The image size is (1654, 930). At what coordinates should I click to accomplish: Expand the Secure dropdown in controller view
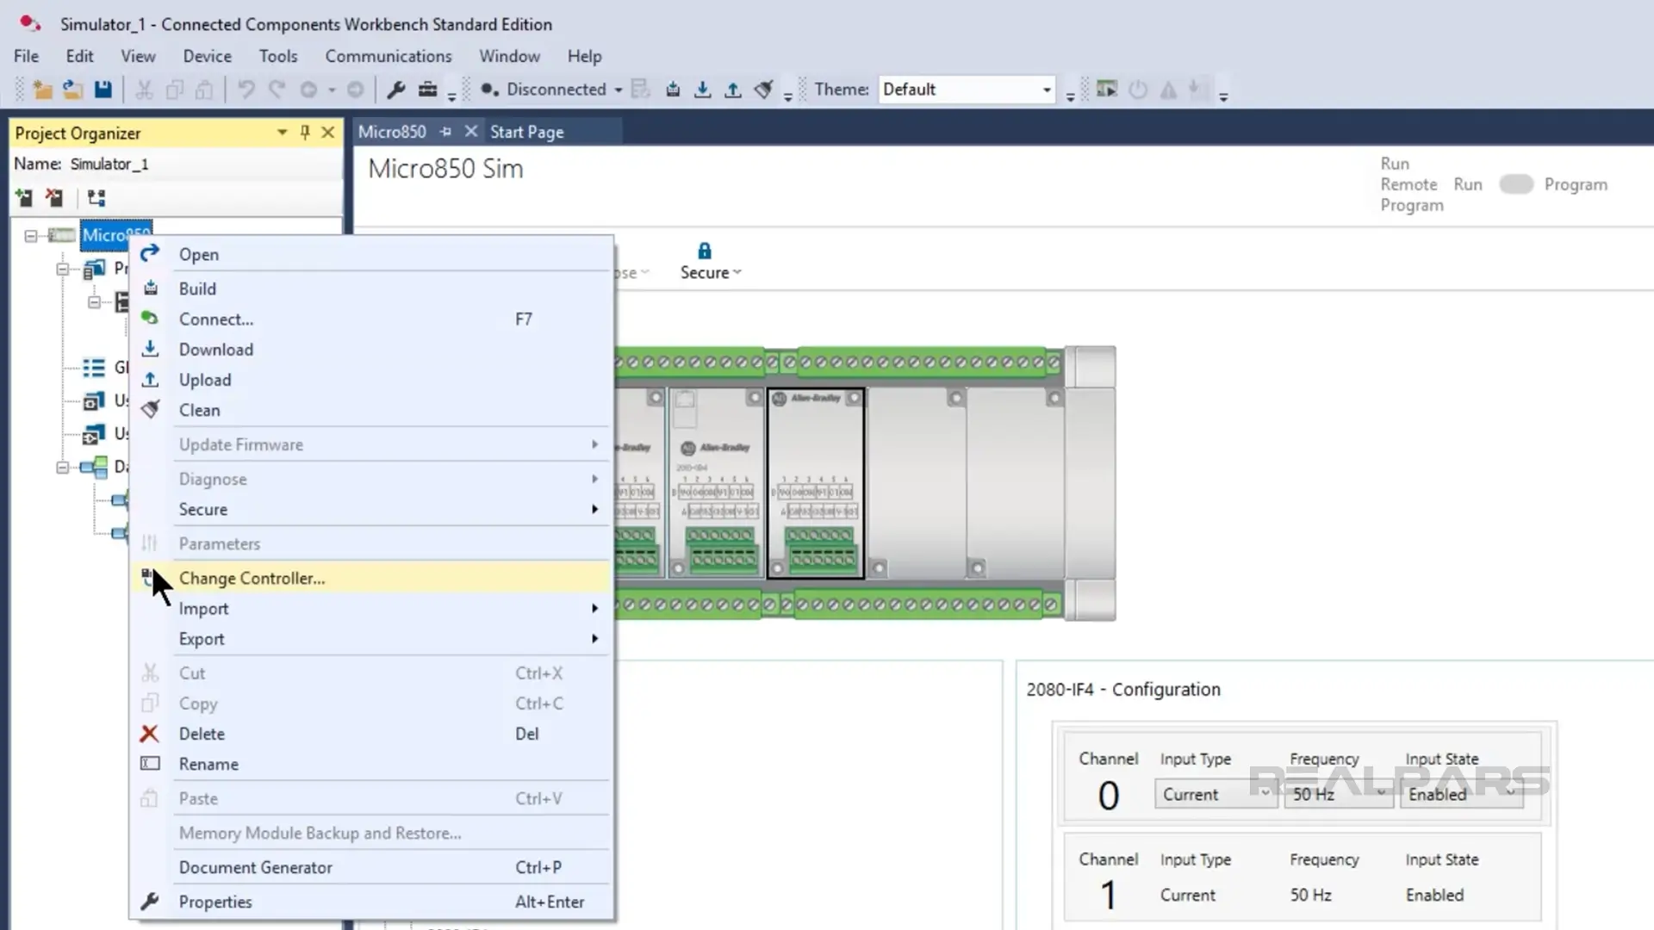click(711, 273)
